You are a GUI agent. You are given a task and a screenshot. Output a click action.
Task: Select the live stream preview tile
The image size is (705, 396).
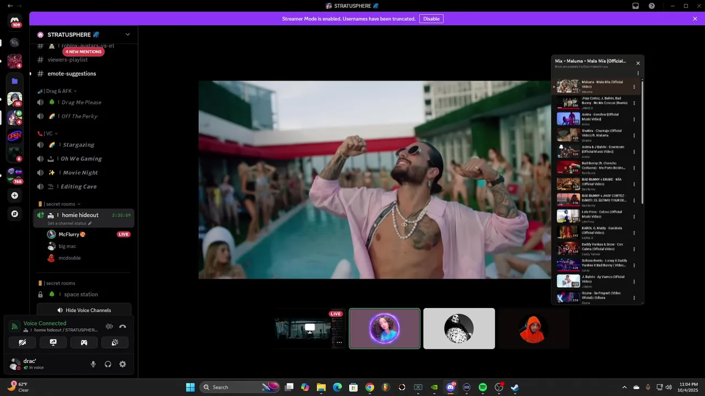pyautogui.click(x=310, y=328)
